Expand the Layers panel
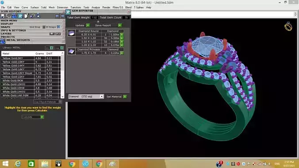299x168 pixels. (x=6, y=34)
